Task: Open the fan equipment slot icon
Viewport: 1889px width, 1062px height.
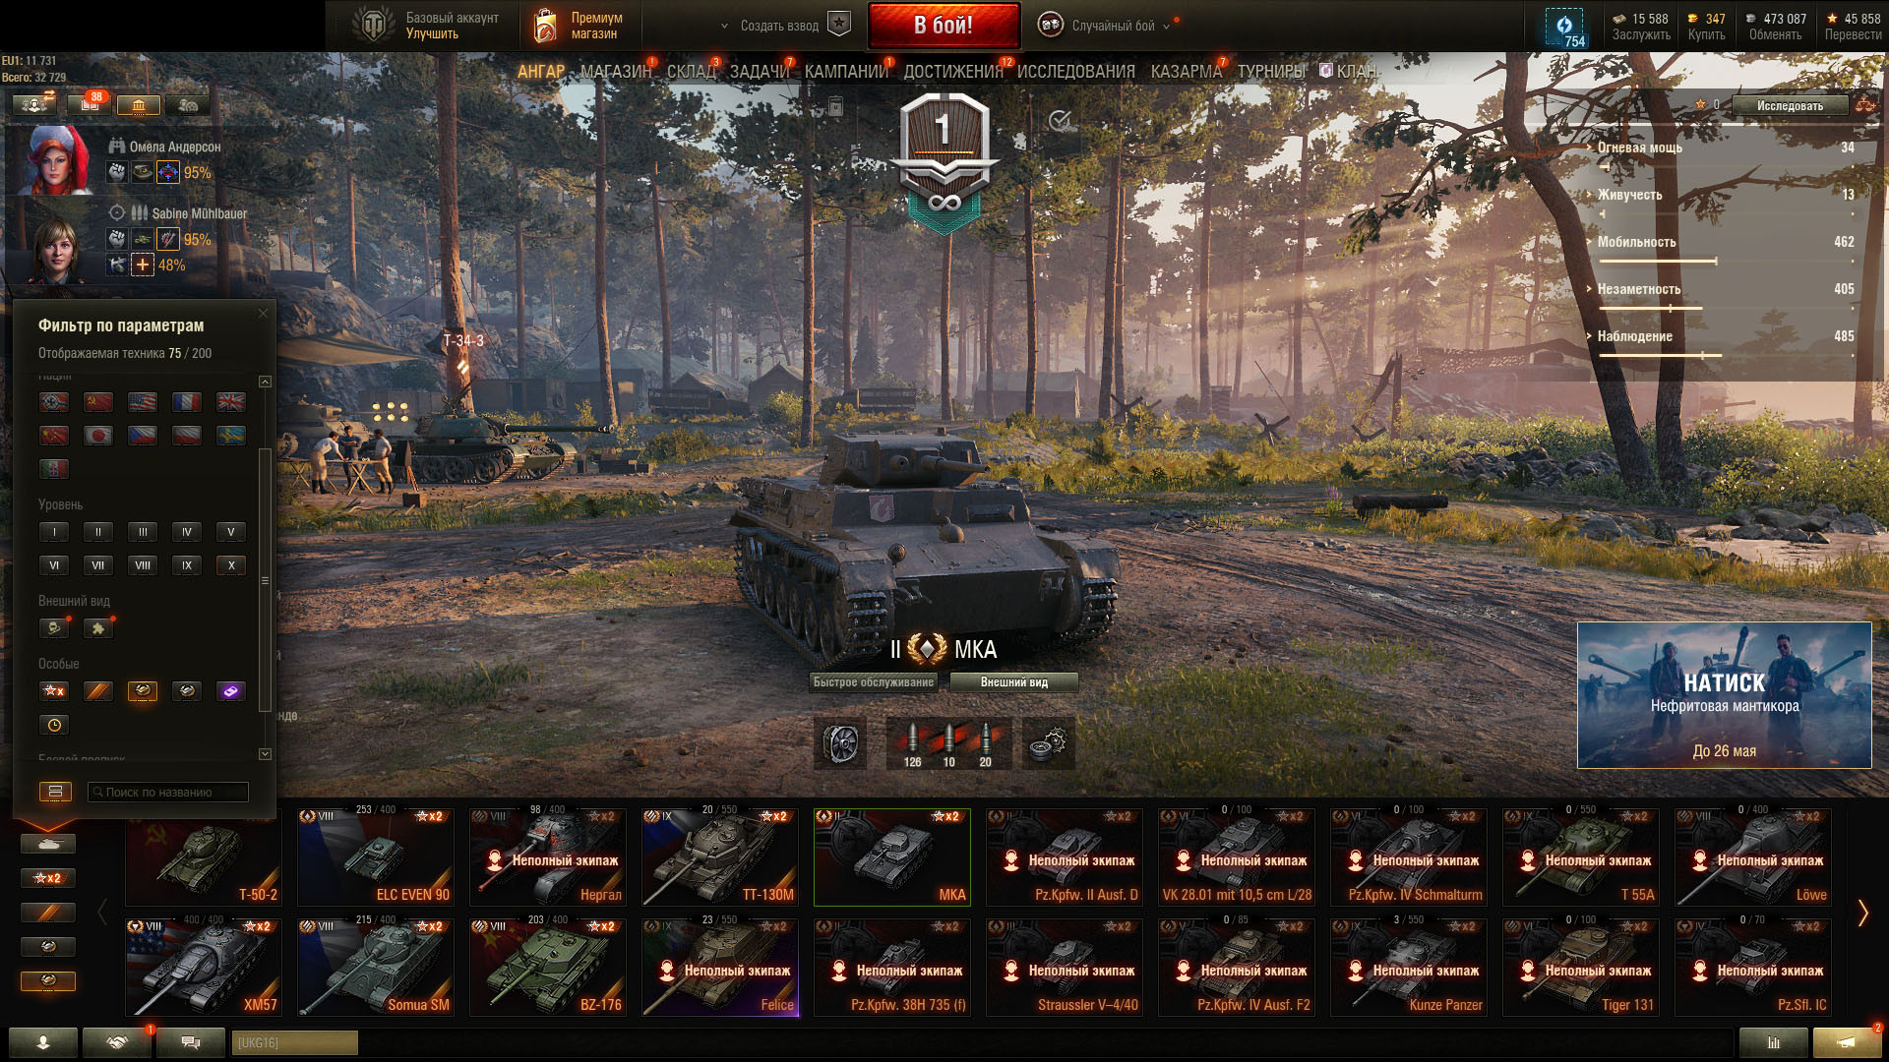Action: tap(841, 743)
